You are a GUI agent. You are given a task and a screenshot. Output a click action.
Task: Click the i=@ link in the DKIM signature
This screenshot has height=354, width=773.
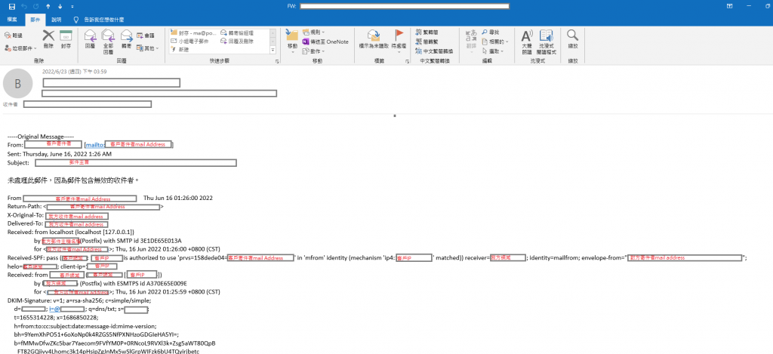[x=54, y=309]
